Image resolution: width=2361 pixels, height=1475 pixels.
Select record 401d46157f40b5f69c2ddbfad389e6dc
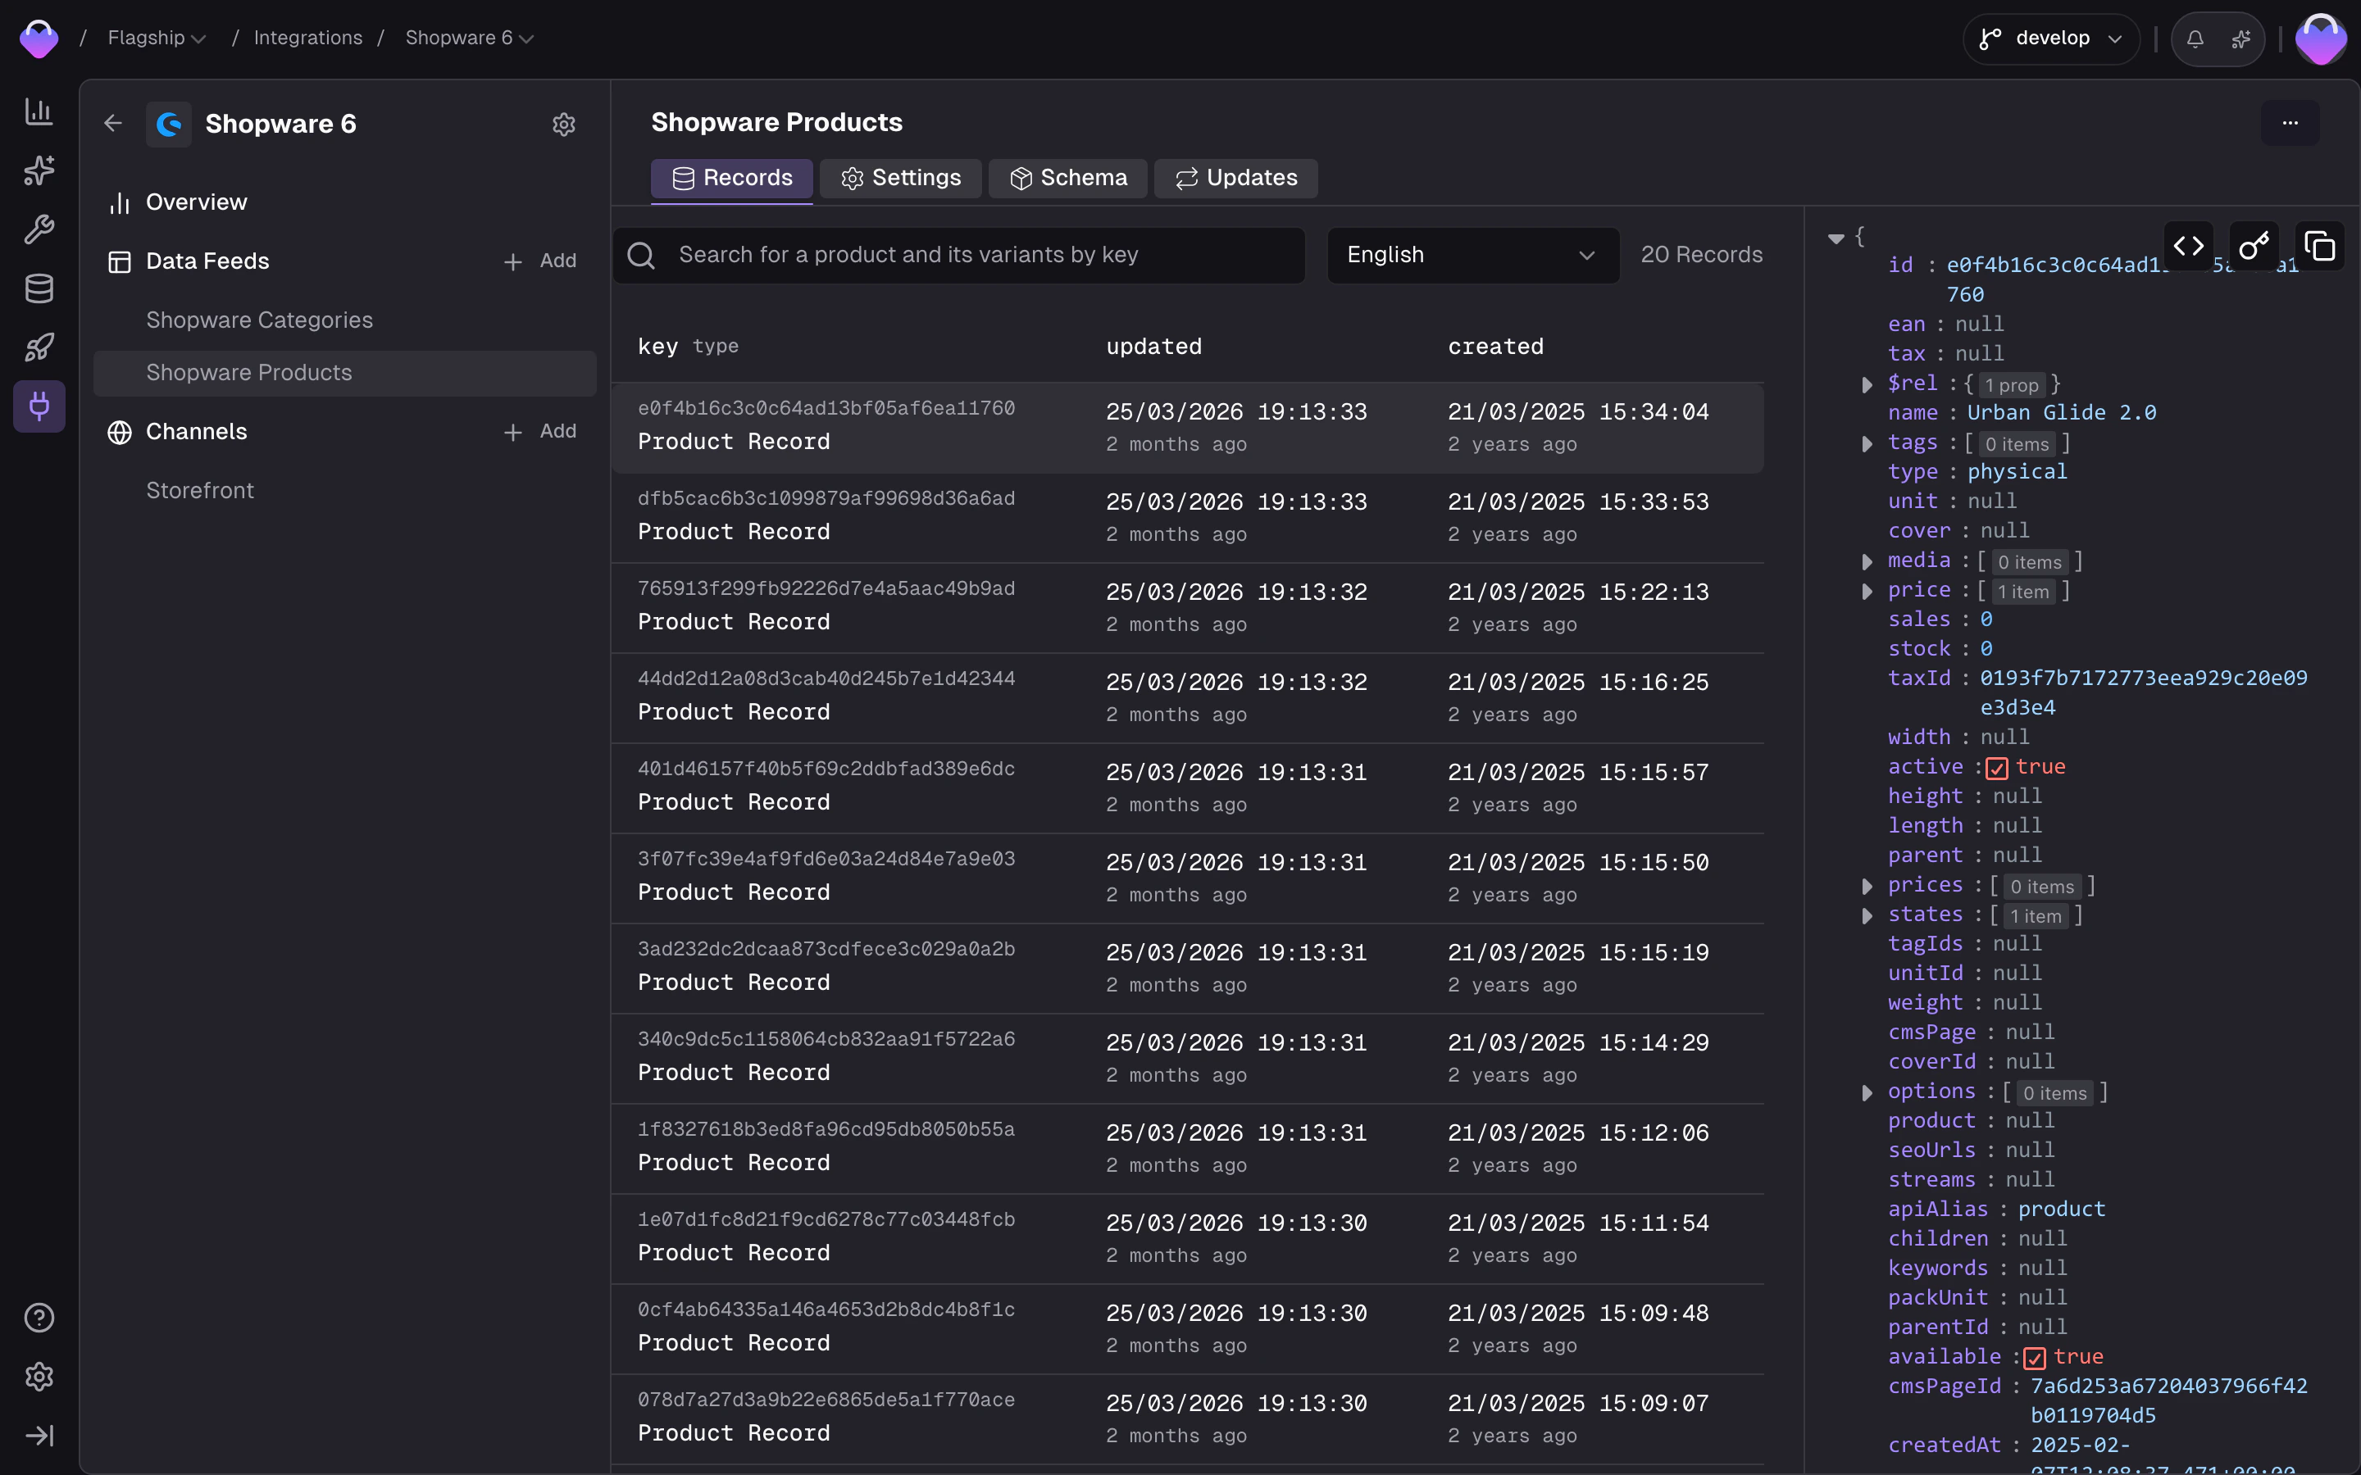coord(1187,788)
